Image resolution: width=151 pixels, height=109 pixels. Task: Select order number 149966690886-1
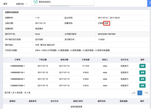pos(17,66)
